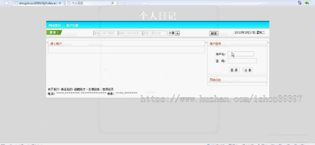Focus the third search text field
Viewport: 315px width, 145px height.
[x=154, y=33]
